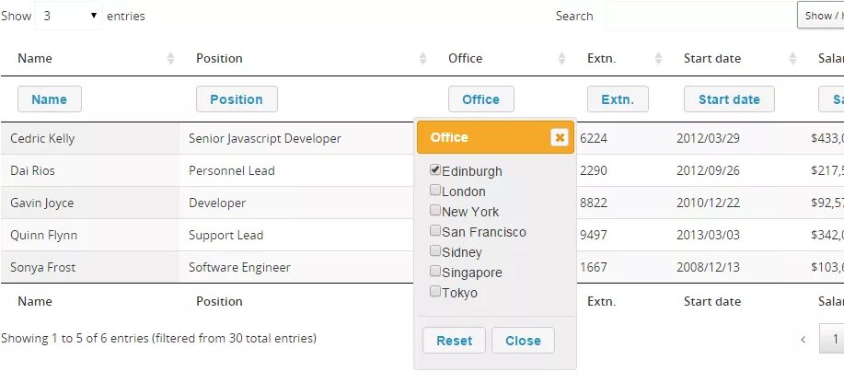Viewport: 844px width, 383px height.
Task: Select the Tokyo office checkbox
Action: tap(435, 292)
